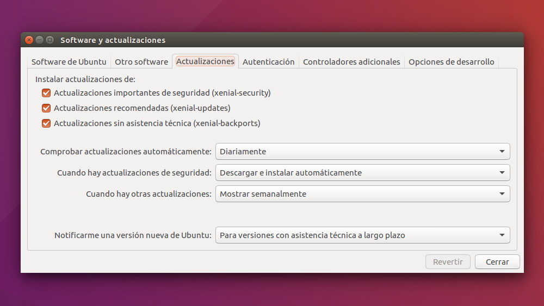Image resolution: width=544 pixels, height=306 pixels.
Task: Click the Revertir button
Action: pyautogui.click(x=448, y=262)
